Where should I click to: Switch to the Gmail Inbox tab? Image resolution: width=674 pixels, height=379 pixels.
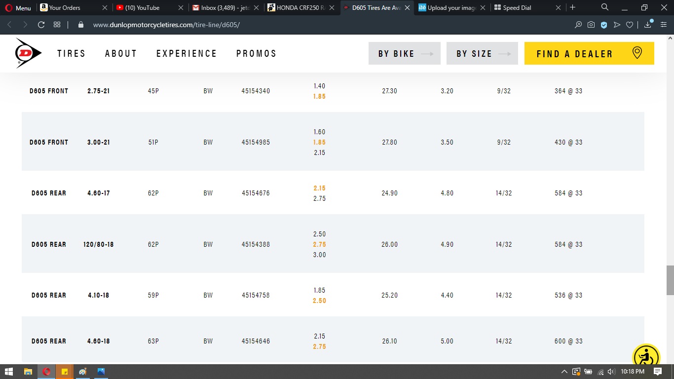[226, 8]
